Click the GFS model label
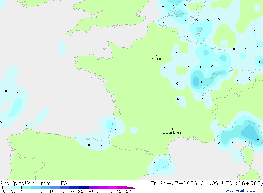This screenshot has width=263, height=193. [x=62, y=183]
